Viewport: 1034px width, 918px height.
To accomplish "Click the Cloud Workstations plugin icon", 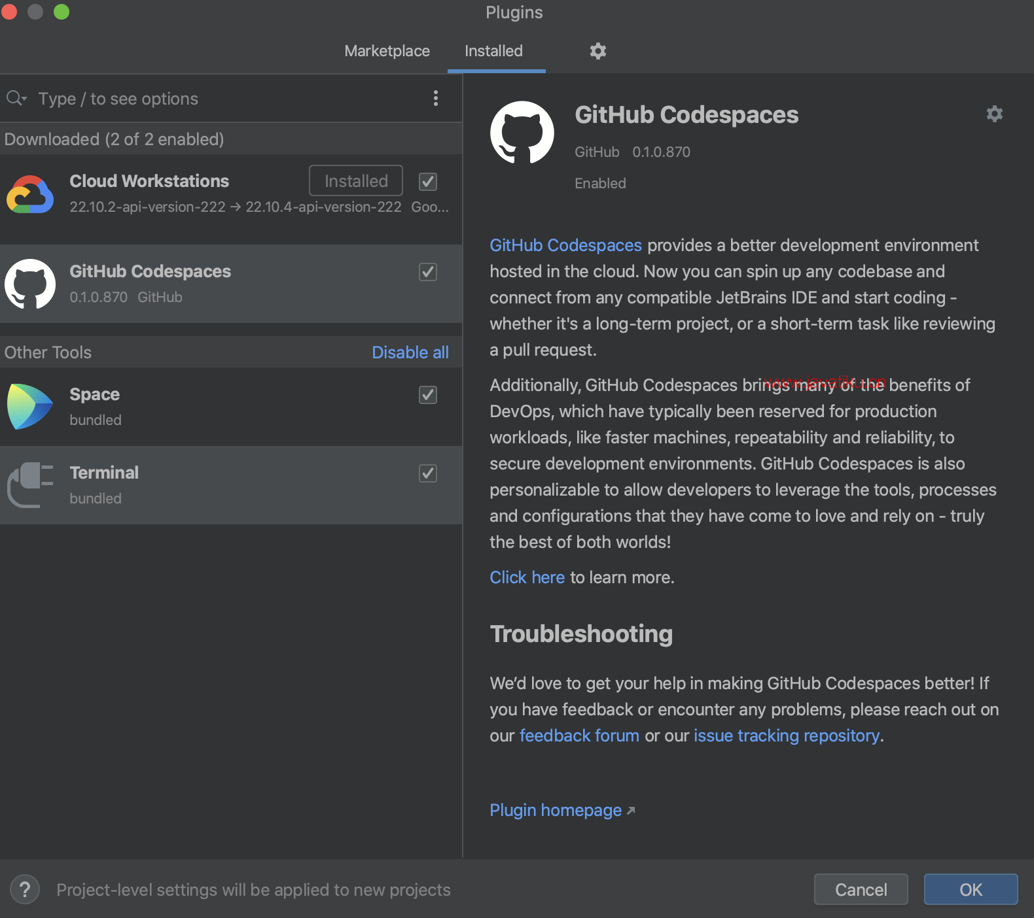I will pos(30,194).
